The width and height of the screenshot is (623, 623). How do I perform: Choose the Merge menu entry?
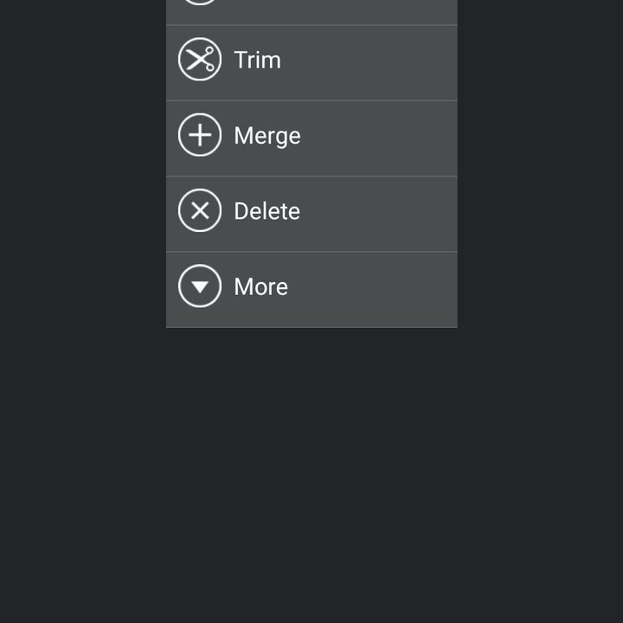311,138
